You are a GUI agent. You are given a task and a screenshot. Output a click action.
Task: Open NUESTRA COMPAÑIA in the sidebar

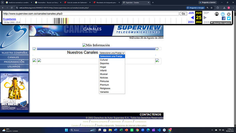click(x=14, y=53)
